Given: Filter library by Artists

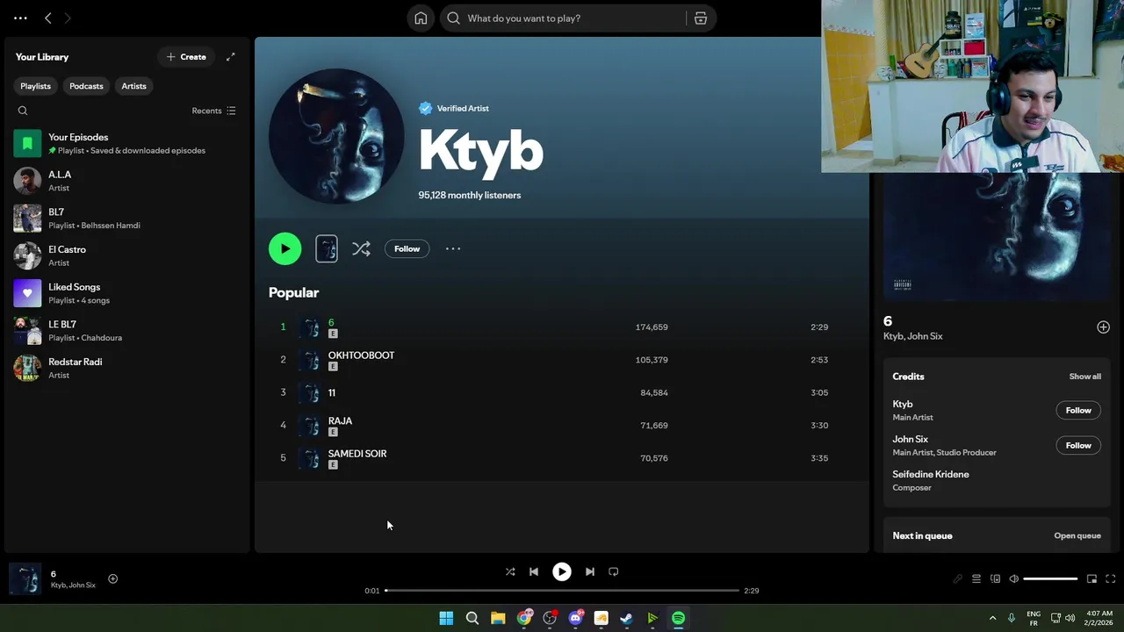Looking at the screenshot, I should click(x=134, y=86).
